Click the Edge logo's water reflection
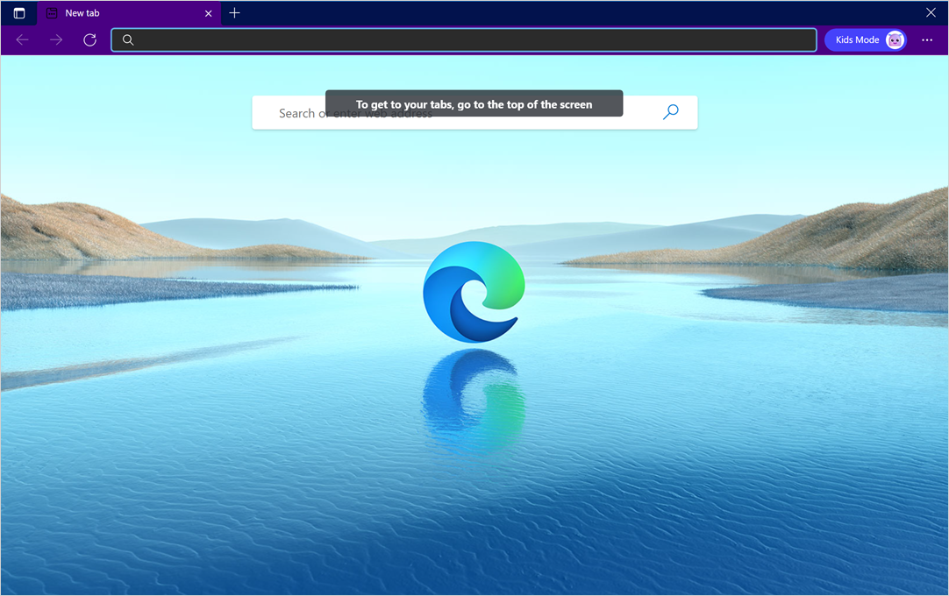Screen dimensions: 949x596 [474, 399]
